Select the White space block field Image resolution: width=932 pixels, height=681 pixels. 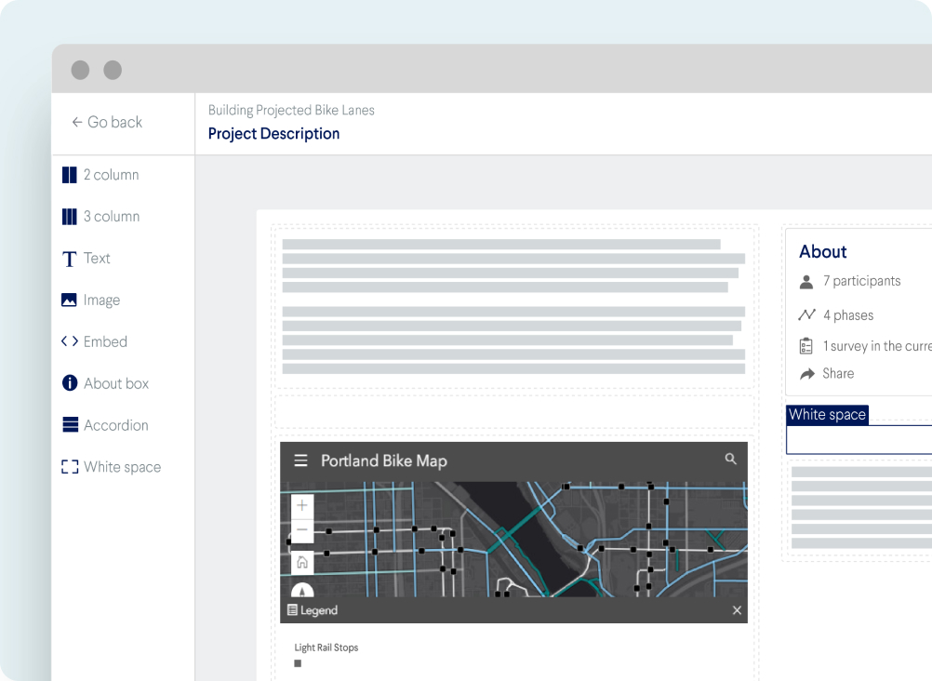click(x=859, y=439)
